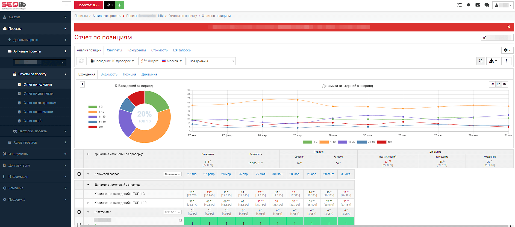Switch to the Сниппеты tab
This screenshot has width=515, height=227.
(114, 50)
